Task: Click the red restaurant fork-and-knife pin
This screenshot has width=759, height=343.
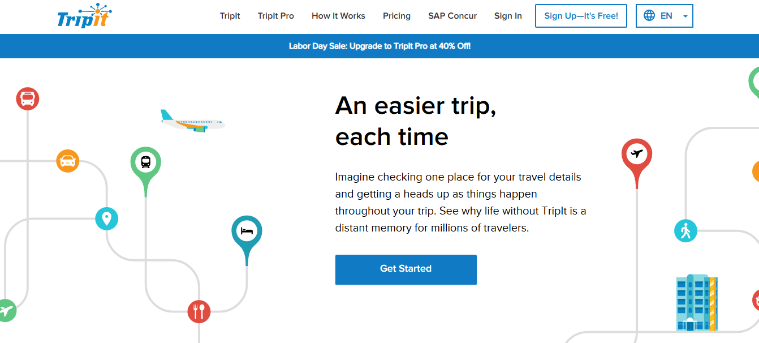Action: pyautogui.click(x=199, y=310)
